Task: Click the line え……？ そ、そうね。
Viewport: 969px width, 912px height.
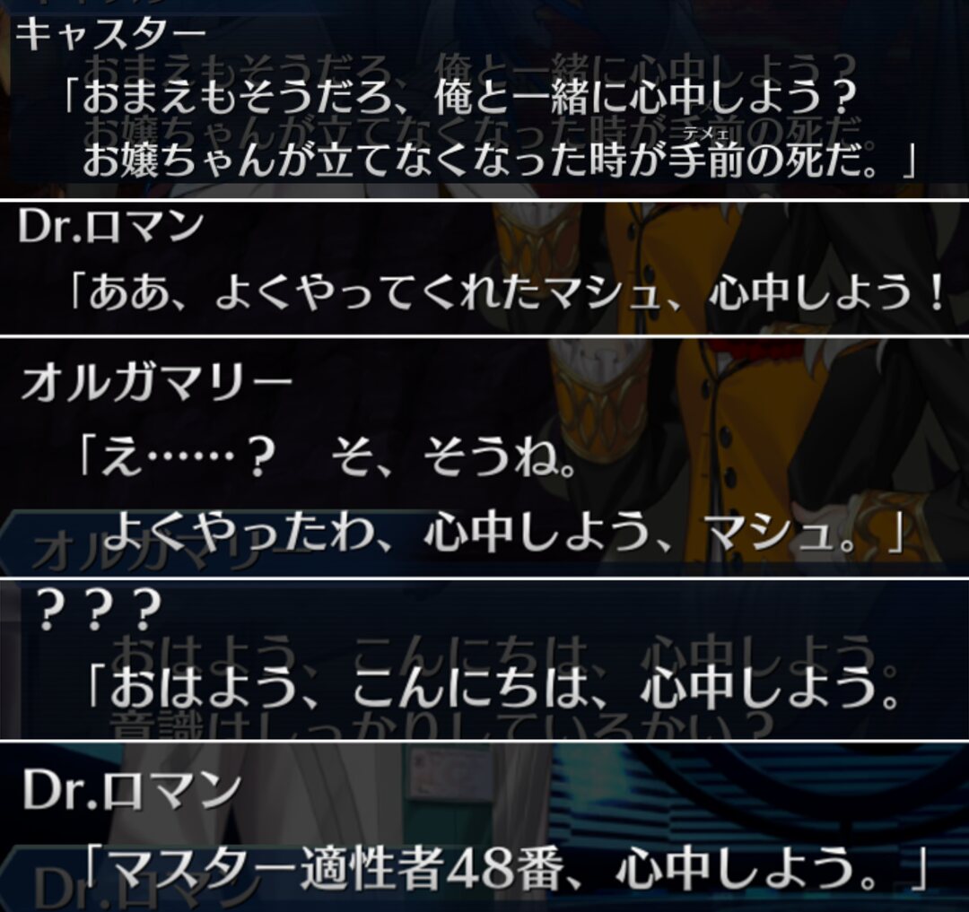Action: click(327, 458)
